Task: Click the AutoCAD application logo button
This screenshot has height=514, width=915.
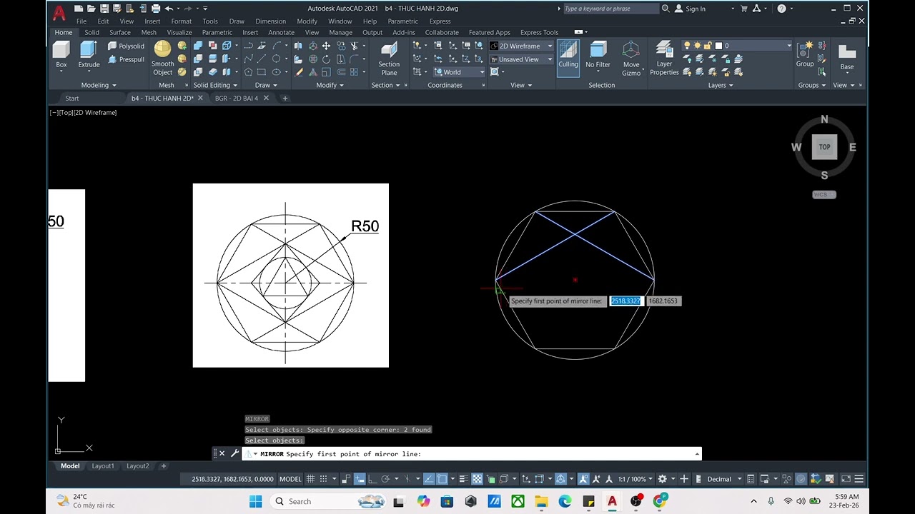Action: [59, 13]
